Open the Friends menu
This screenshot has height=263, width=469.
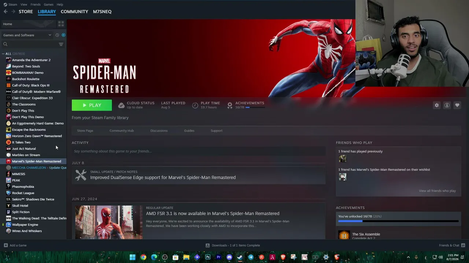coord(36,4)
